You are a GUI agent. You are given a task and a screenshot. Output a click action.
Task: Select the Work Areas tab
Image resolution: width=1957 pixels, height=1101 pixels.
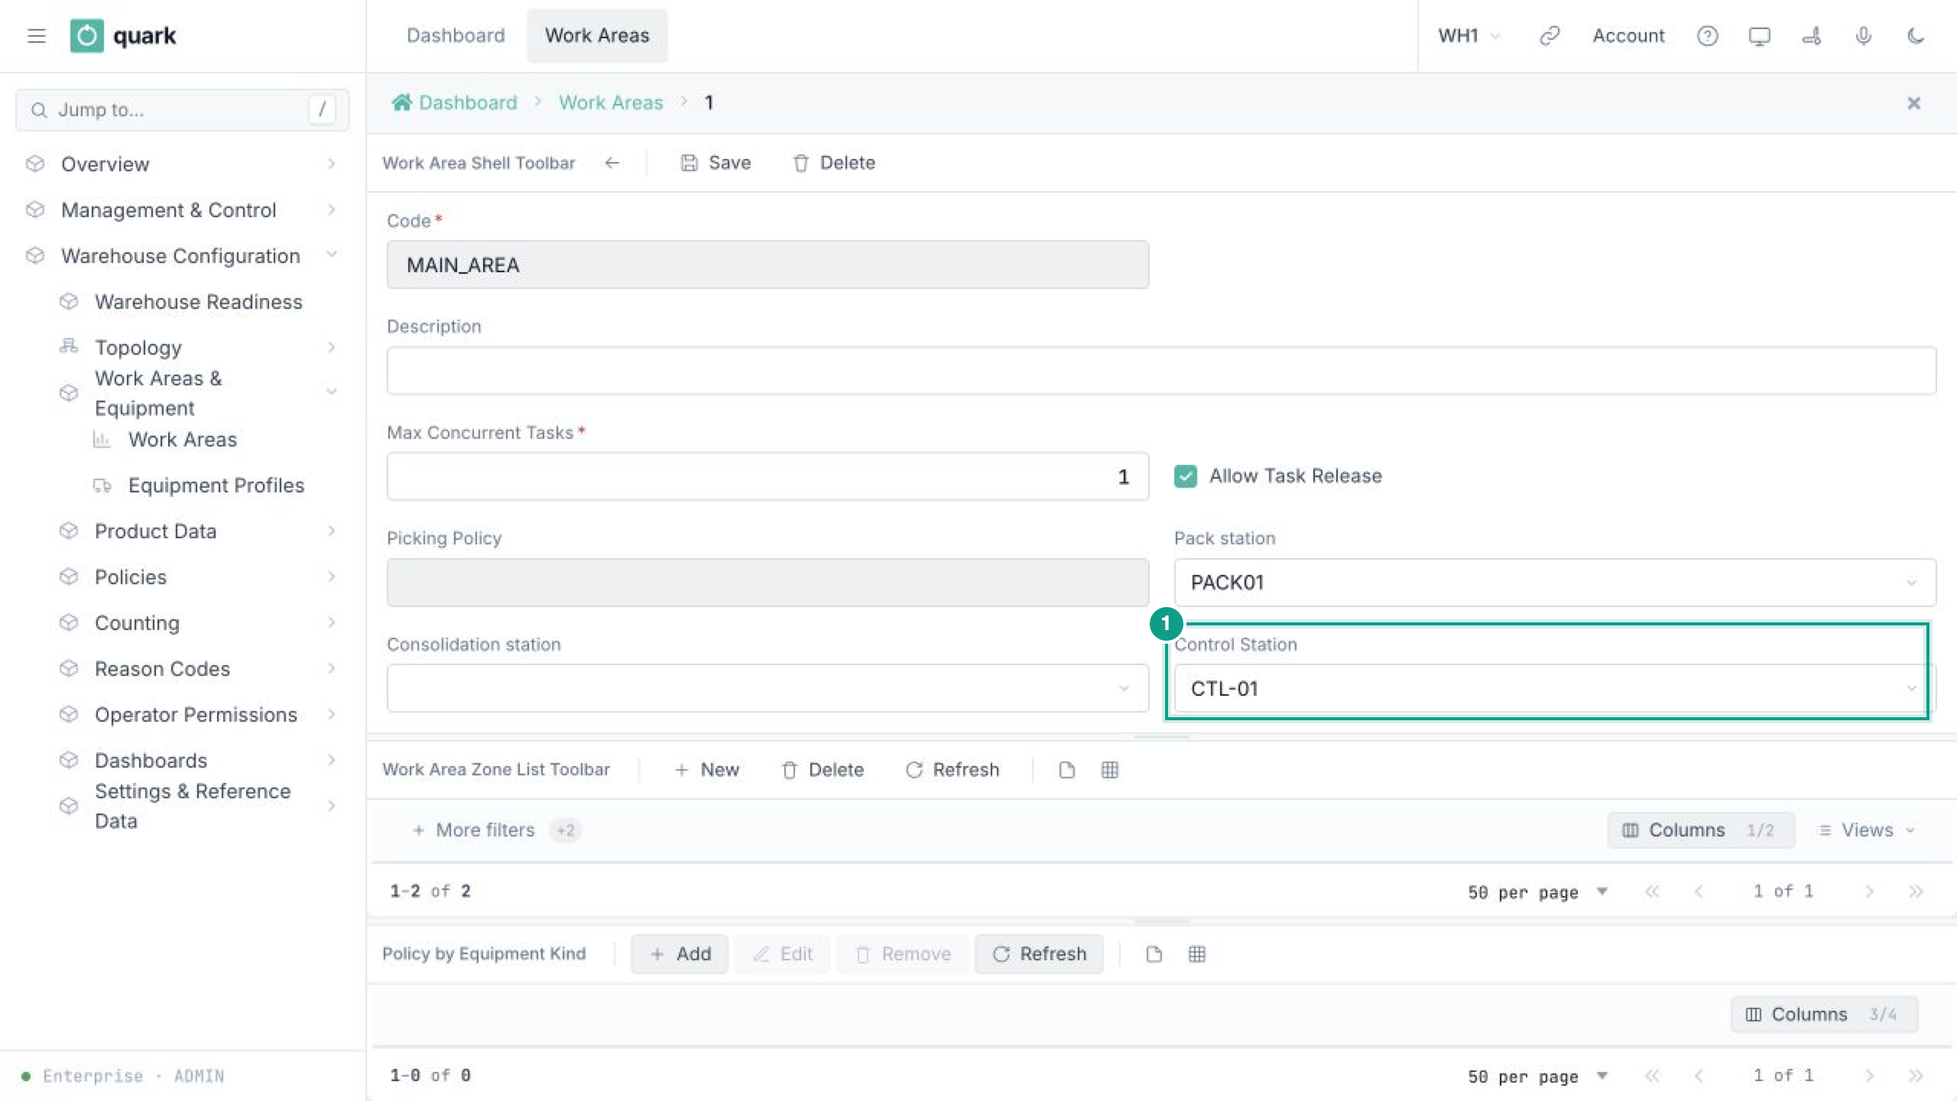click(597, 36)
